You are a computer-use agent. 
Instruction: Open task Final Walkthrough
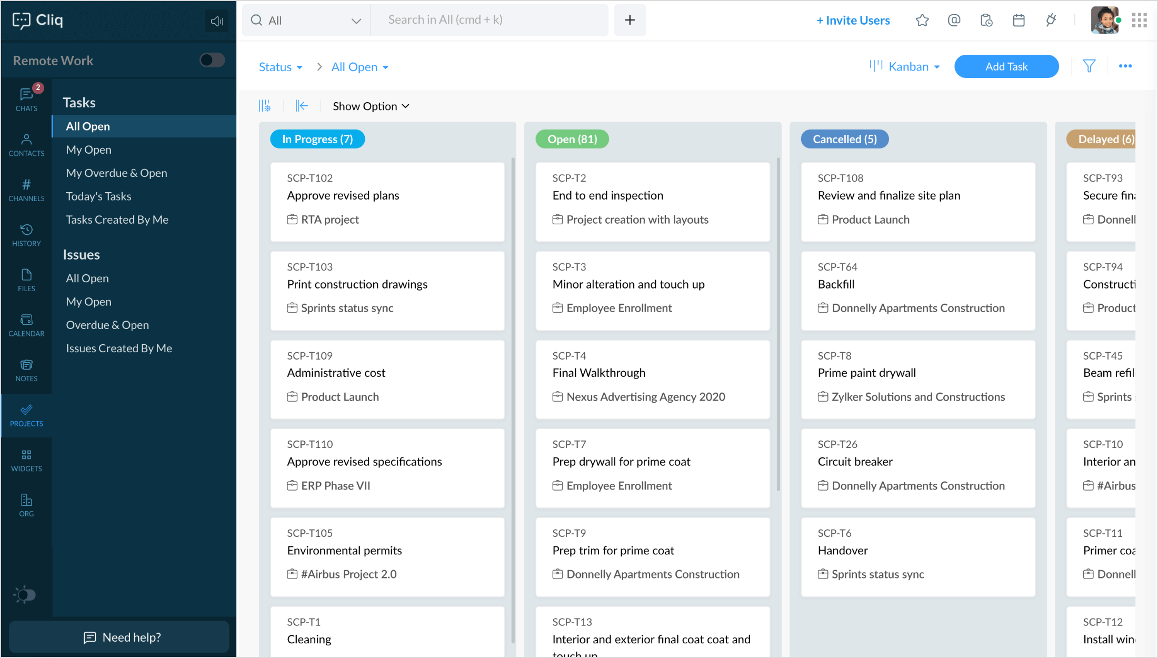pyautogui.click(x=653, y=380)
